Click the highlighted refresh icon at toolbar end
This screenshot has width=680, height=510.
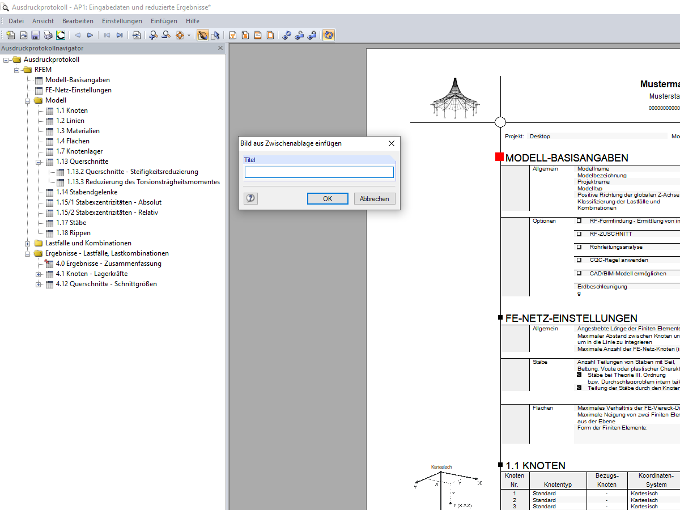click(329, 35)
